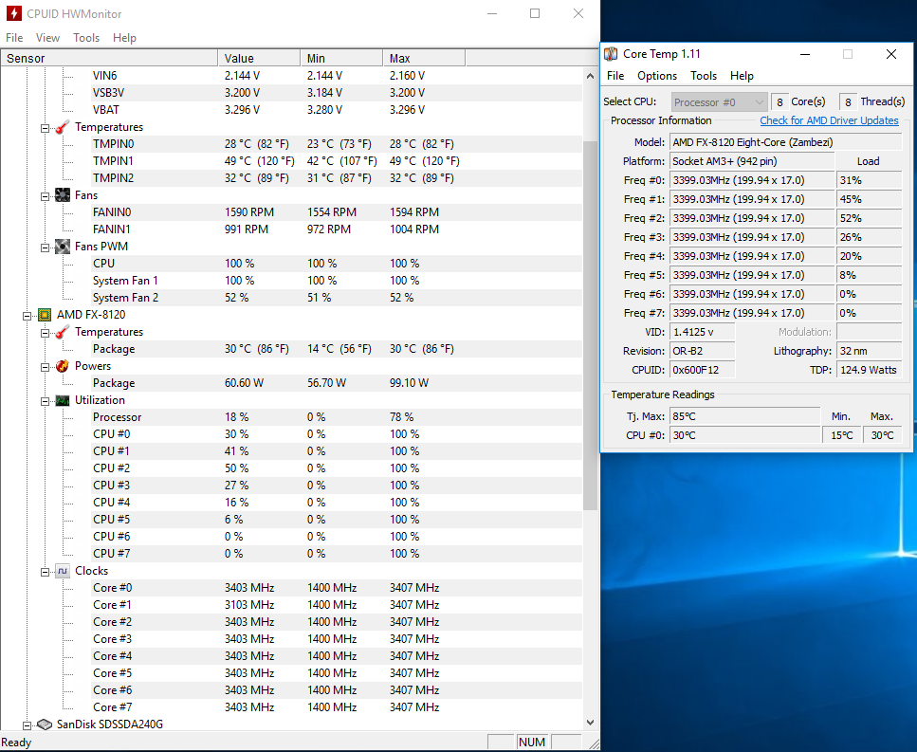Click the Core Temp title bar icon
This screenshot has width=917, height=752.
pos(611,54)
